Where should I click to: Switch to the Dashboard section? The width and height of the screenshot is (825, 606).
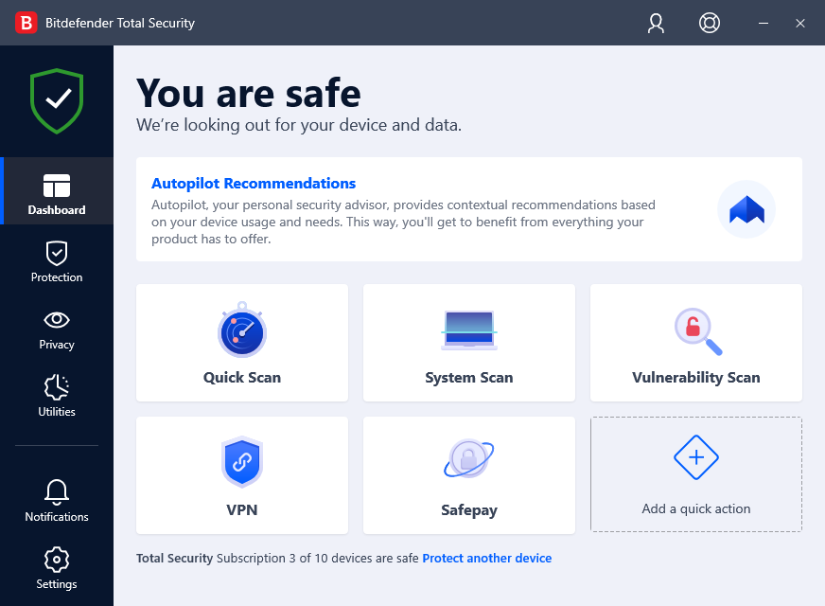[57, 193]
